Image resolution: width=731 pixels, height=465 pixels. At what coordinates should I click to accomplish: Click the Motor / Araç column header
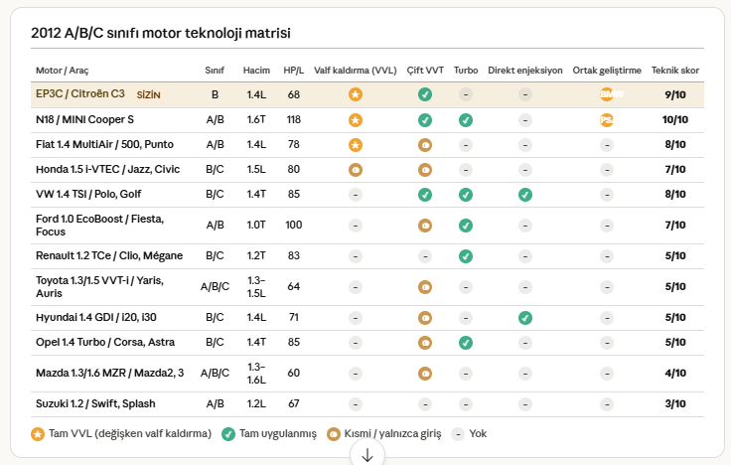click(x=62, y=71)
